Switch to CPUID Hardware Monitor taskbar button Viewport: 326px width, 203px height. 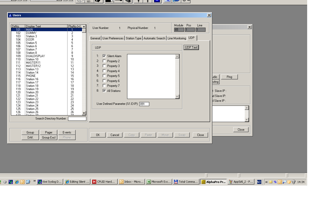point(104,182)
